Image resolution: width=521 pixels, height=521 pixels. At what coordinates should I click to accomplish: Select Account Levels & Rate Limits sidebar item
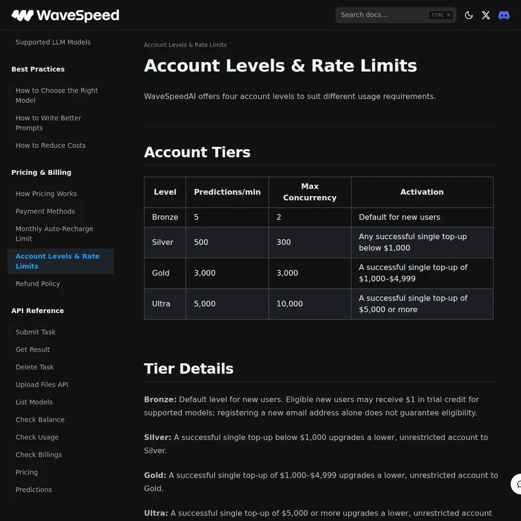60,261
